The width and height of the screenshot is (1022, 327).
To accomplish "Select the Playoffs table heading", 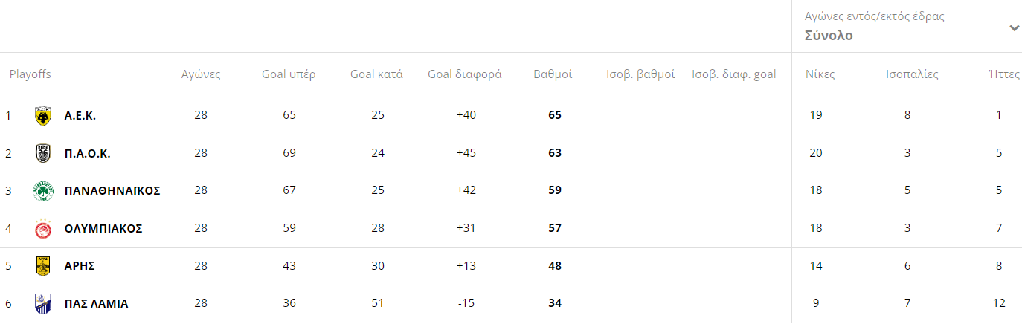I will 30,74.
